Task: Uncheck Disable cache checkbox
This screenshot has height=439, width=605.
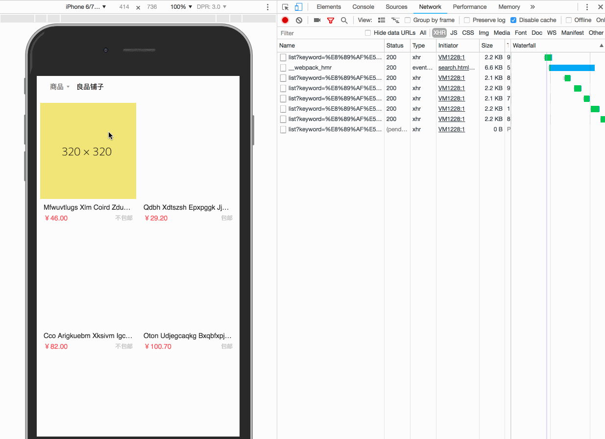Action: [513, 20]
